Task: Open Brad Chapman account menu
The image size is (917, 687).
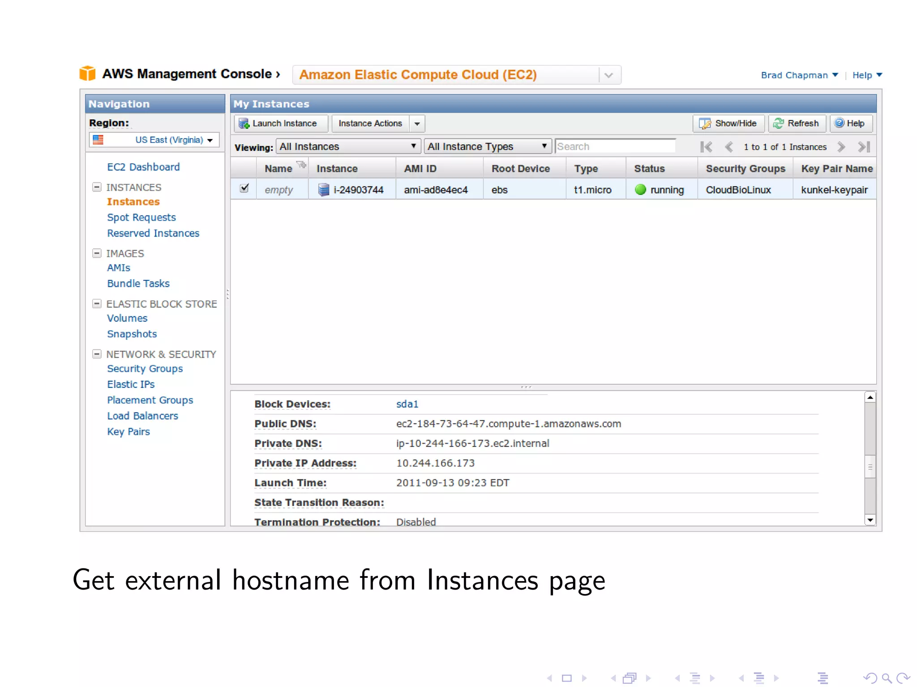Action: [x=799, y=75]
